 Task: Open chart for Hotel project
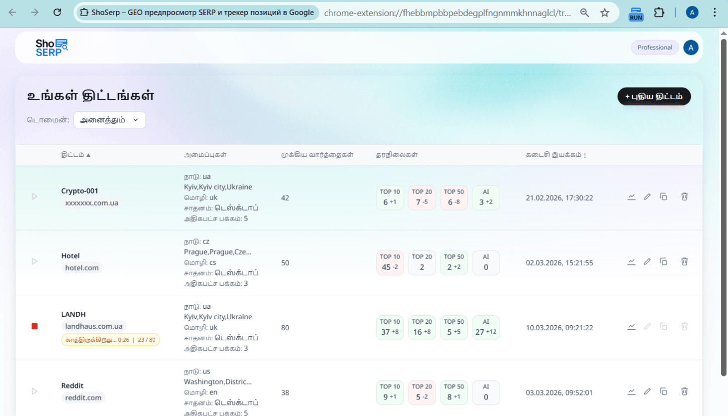[x=632, y=262]
